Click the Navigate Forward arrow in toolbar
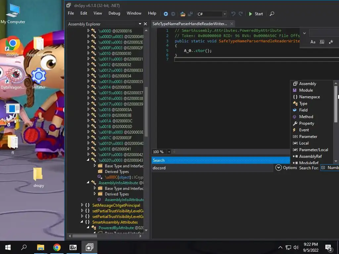 click(x=173, y=14)
